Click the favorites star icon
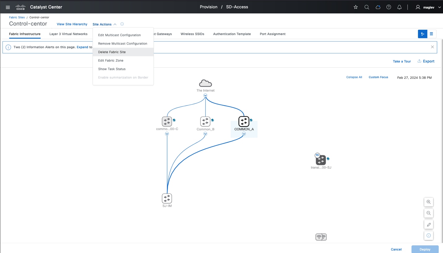 pyautogui.click(x=356, y=7)
